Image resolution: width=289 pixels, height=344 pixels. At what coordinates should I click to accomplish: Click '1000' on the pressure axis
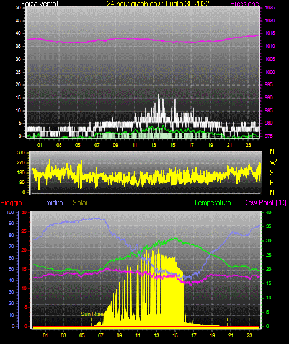(270, 72)
